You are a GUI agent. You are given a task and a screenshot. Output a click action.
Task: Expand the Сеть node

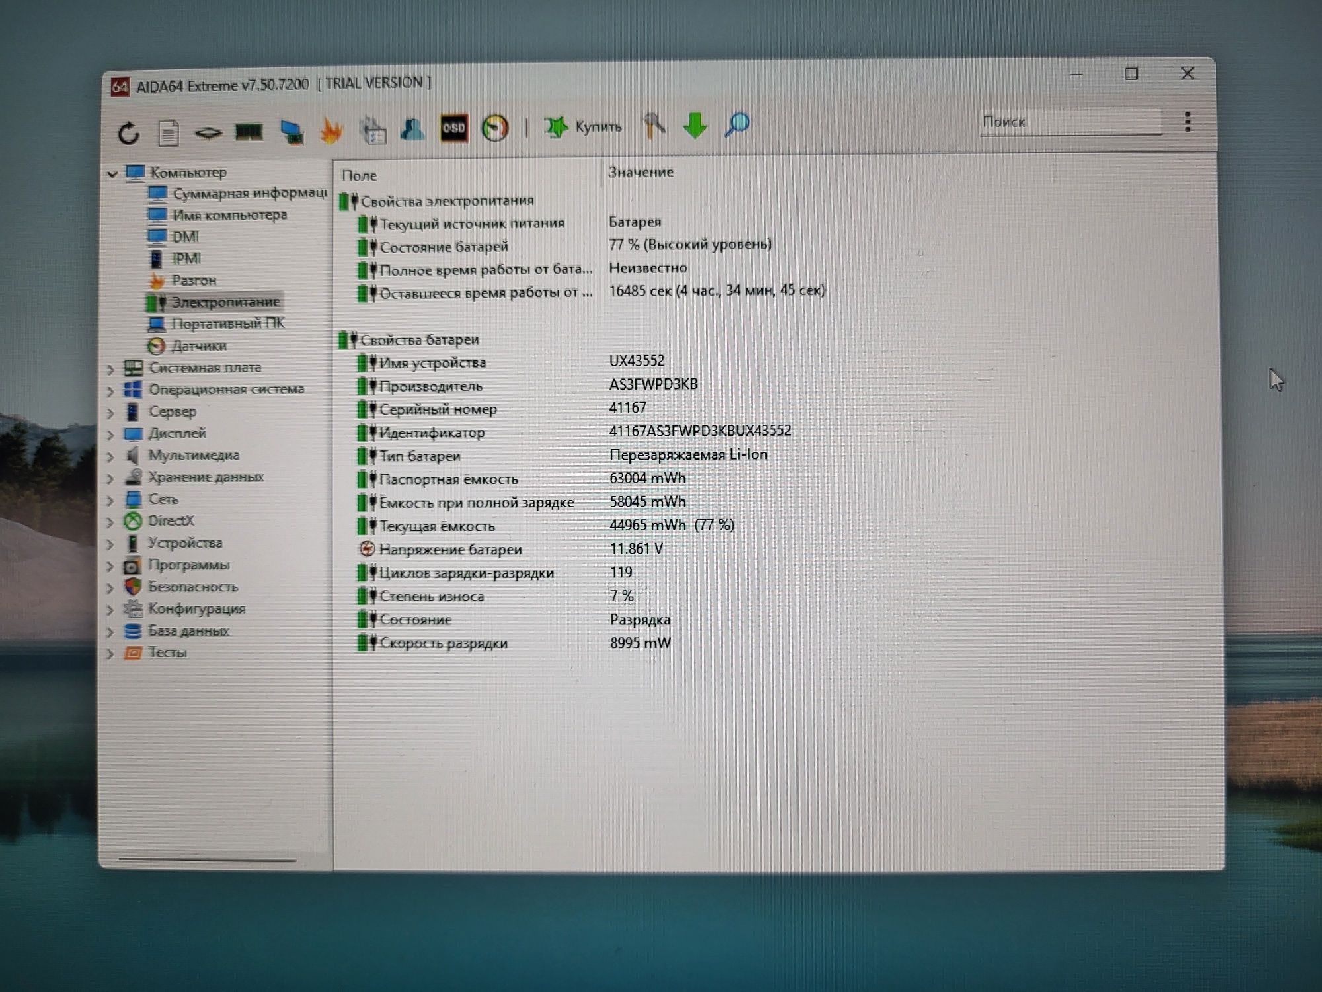point(110,501)
